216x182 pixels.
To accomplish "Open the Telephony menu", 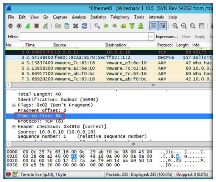I will click(x=120, y=17).
